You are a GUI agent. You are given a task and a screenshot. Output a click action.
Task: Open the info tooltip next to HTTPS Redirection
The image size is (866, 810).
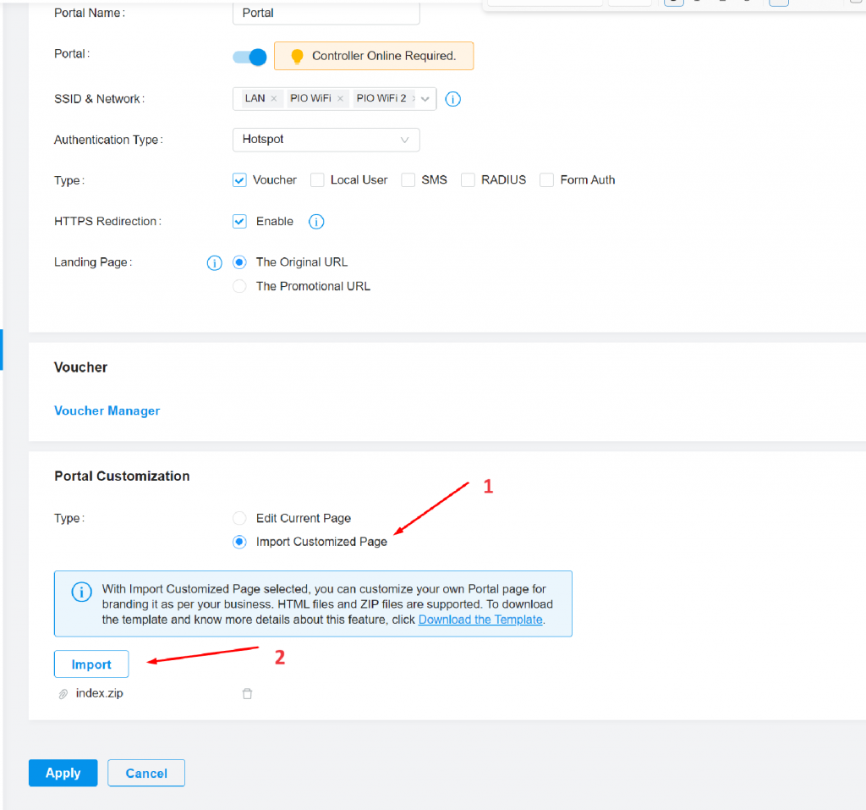coord(316,221)
